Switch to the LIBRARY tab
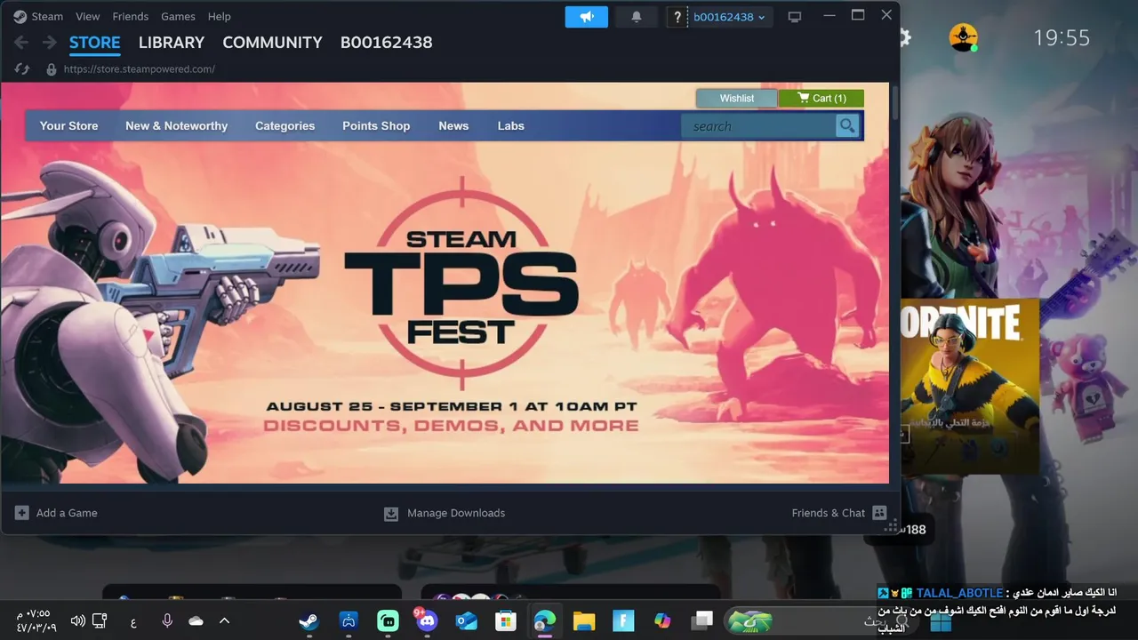1138x640 pixels. (x=172, y=43)
